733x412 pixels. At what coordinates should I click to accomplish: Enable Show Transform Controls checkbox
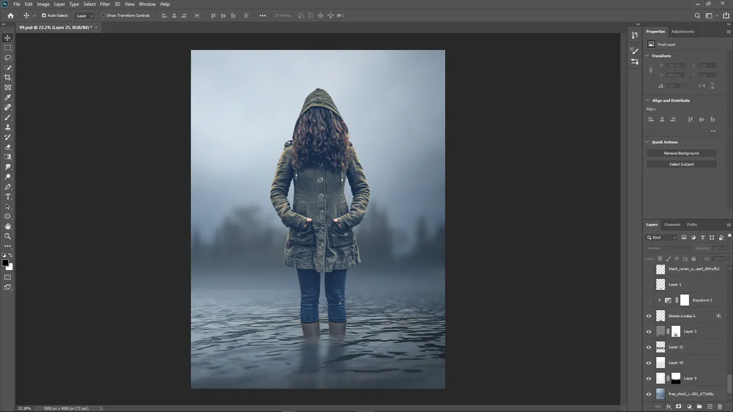click(103, 15)
